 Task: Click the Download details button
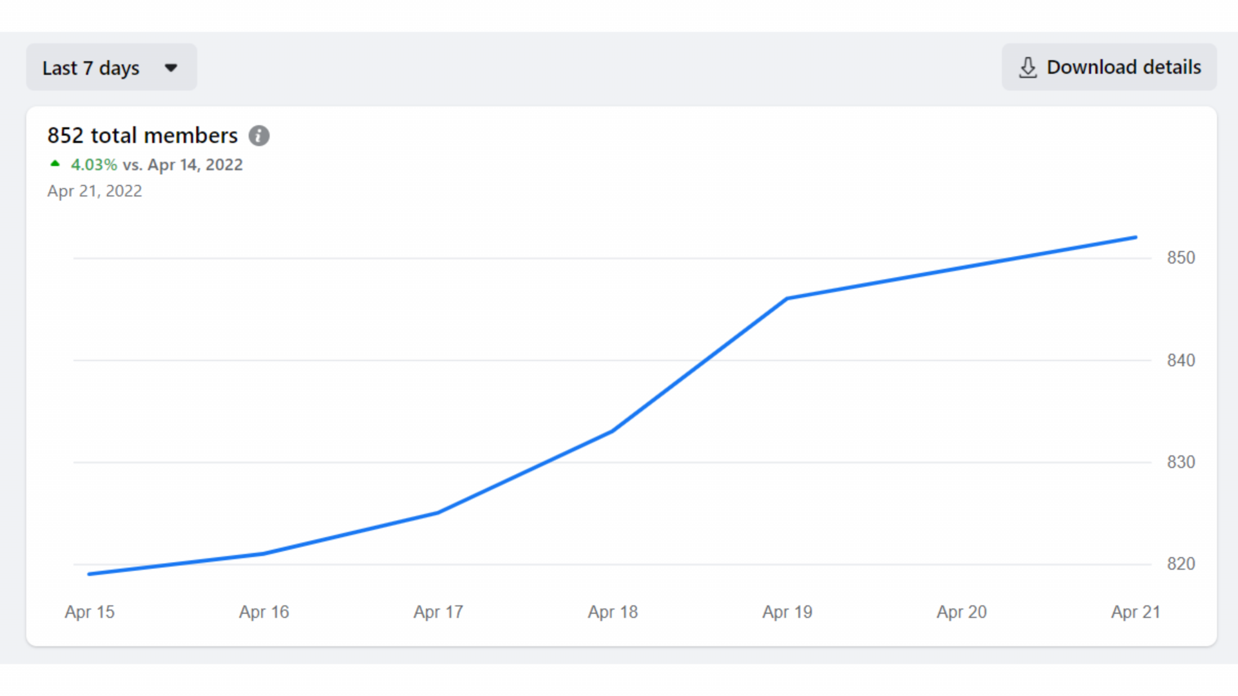[1109, 68]
